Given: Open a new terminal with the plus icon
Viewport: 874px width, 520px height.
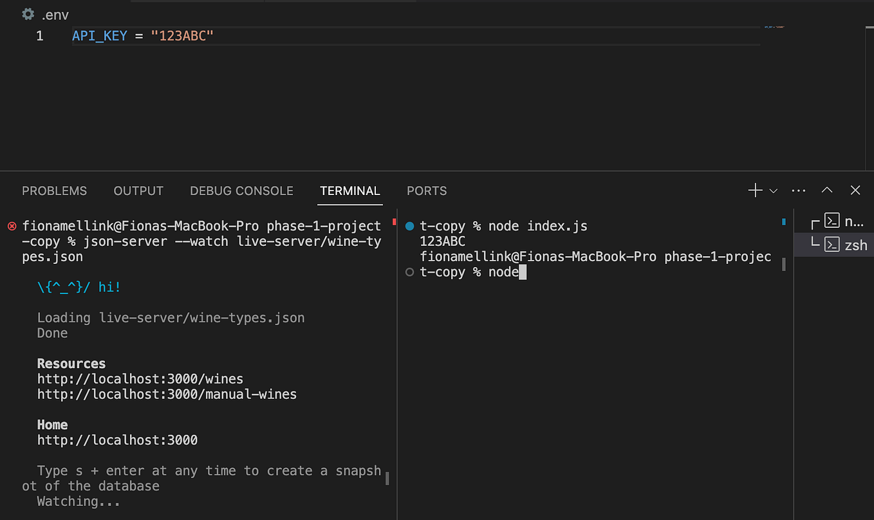Looking at the screenshot, I should point(754,190).
